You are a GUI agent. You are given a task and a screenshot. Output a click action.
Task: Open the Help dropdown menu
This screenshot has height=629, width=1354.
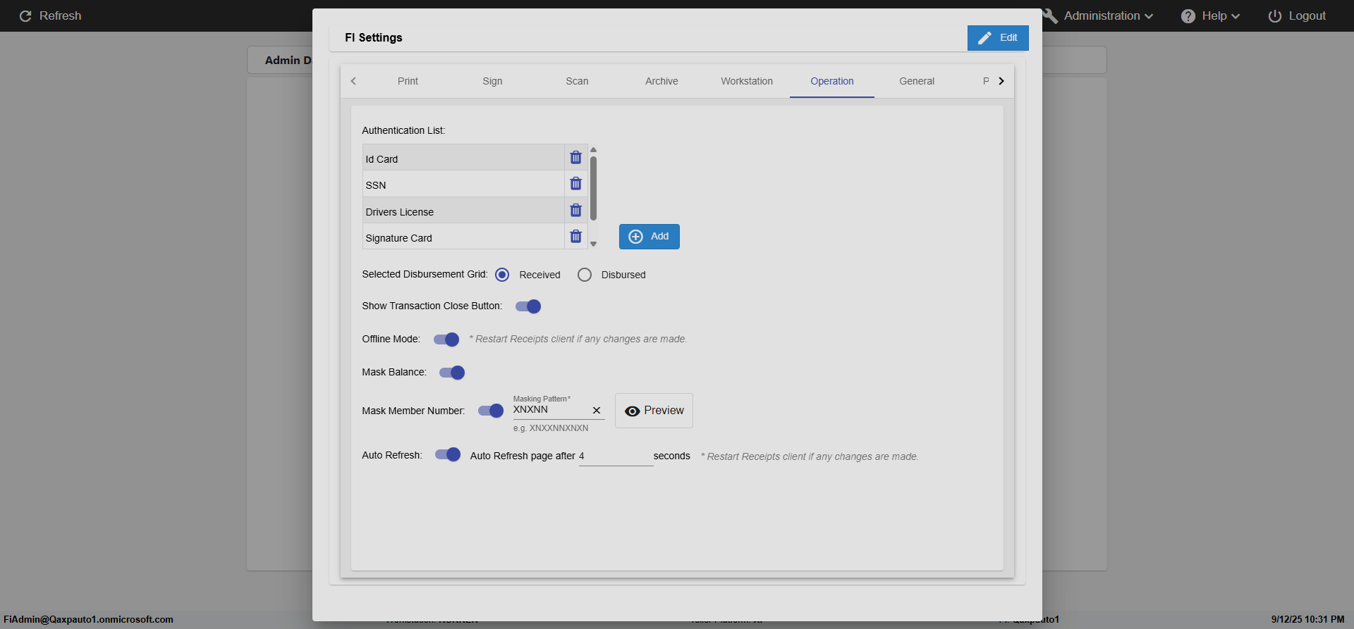coord(1210,16)
